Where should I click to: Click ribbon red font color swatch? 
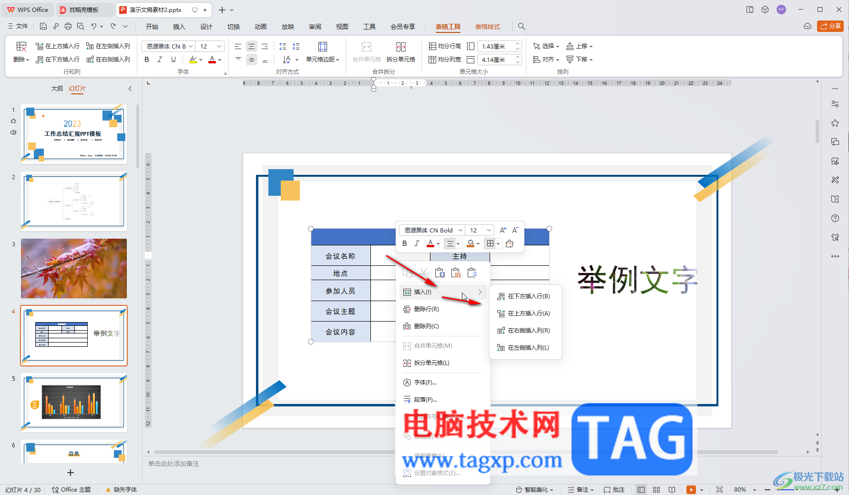[x=212, y=60]
